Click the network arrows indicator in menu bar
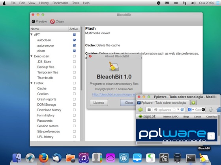Screen dimensions: 221x165 pyautogui.click(x=185, y=3)
